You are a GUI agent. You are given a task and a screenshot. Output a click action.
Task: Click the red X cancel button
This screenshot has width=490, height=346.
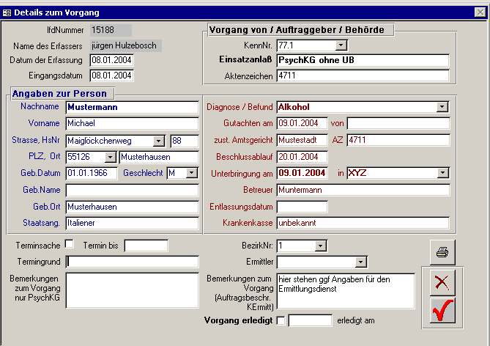pyautogui.click(x=442, y=283)
